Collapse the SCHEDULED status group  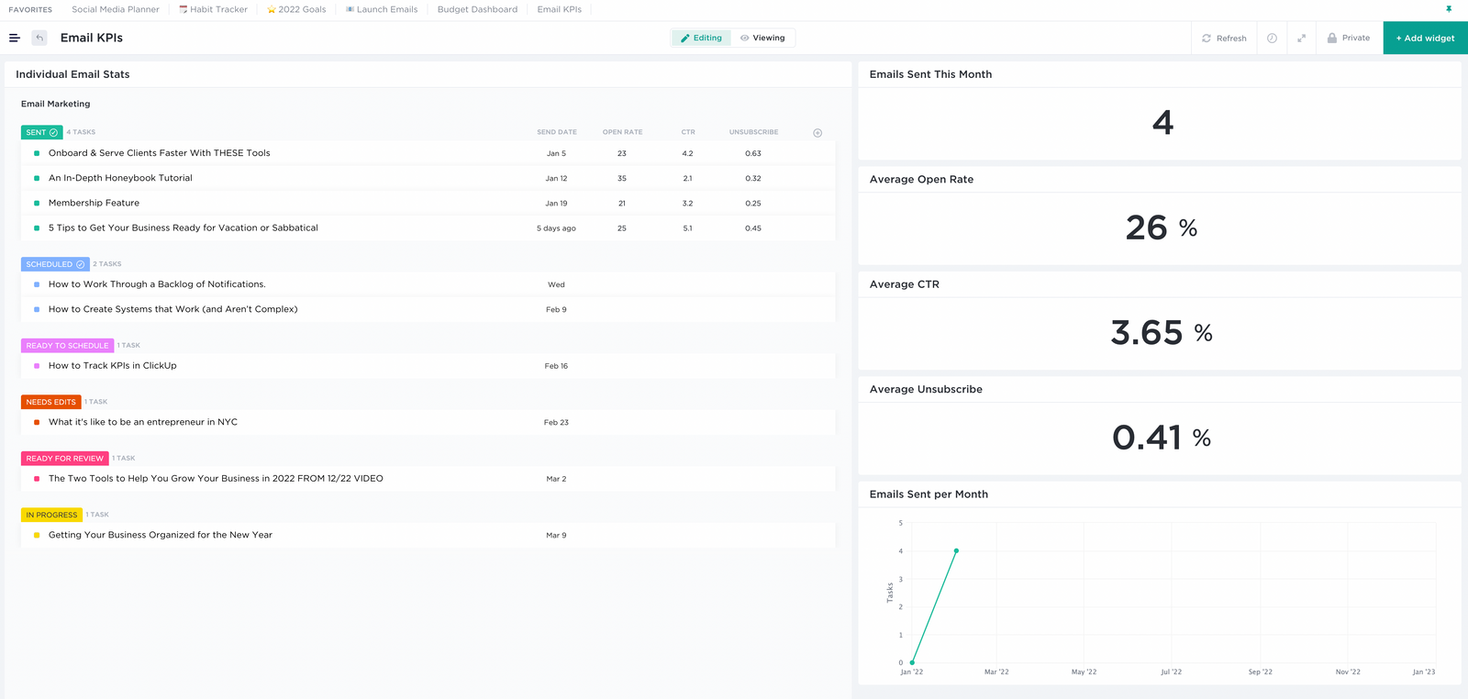[x=55, y=264]
